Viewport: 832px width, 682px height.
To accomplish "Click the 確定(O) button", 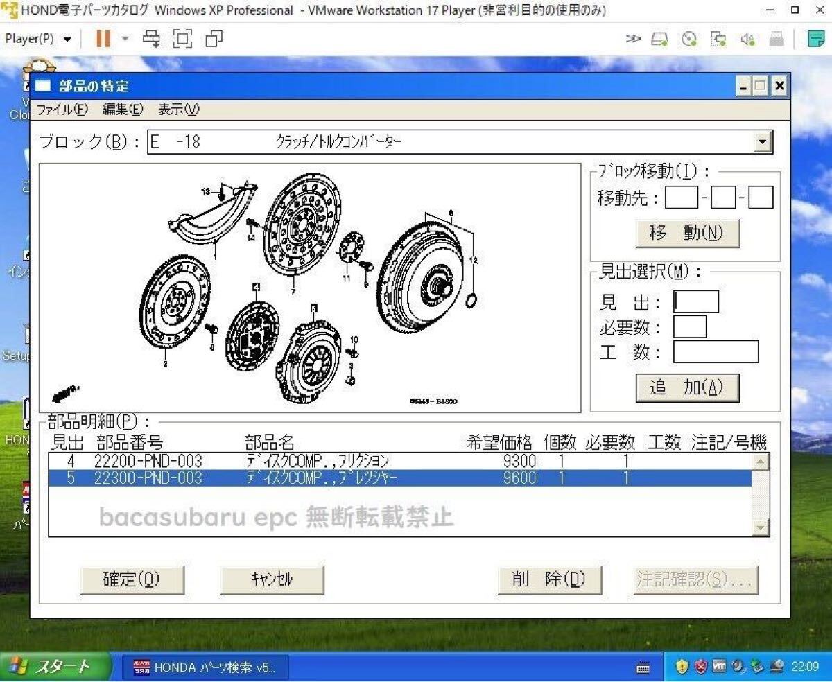I will 132,580.
